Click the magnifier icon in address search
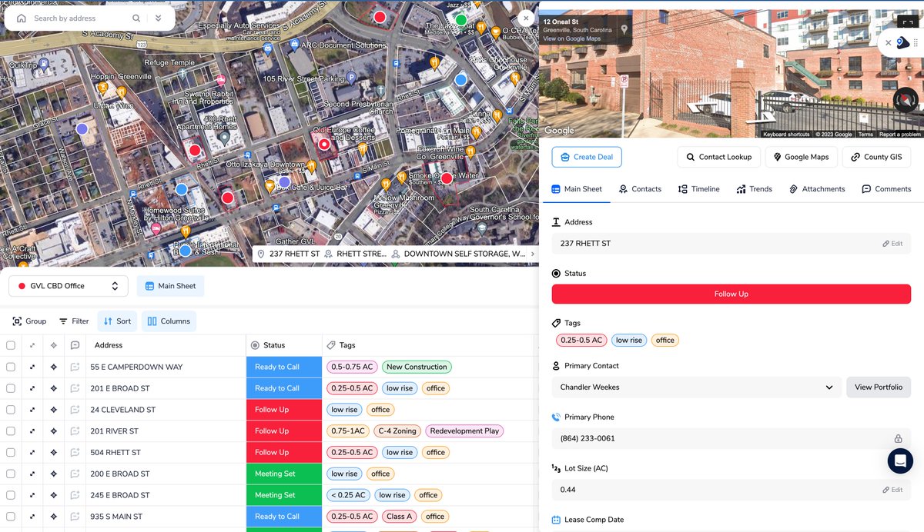 136,18
